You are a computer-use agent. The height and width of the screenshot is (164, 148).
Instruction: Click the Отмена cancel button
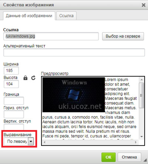[129, 157]
